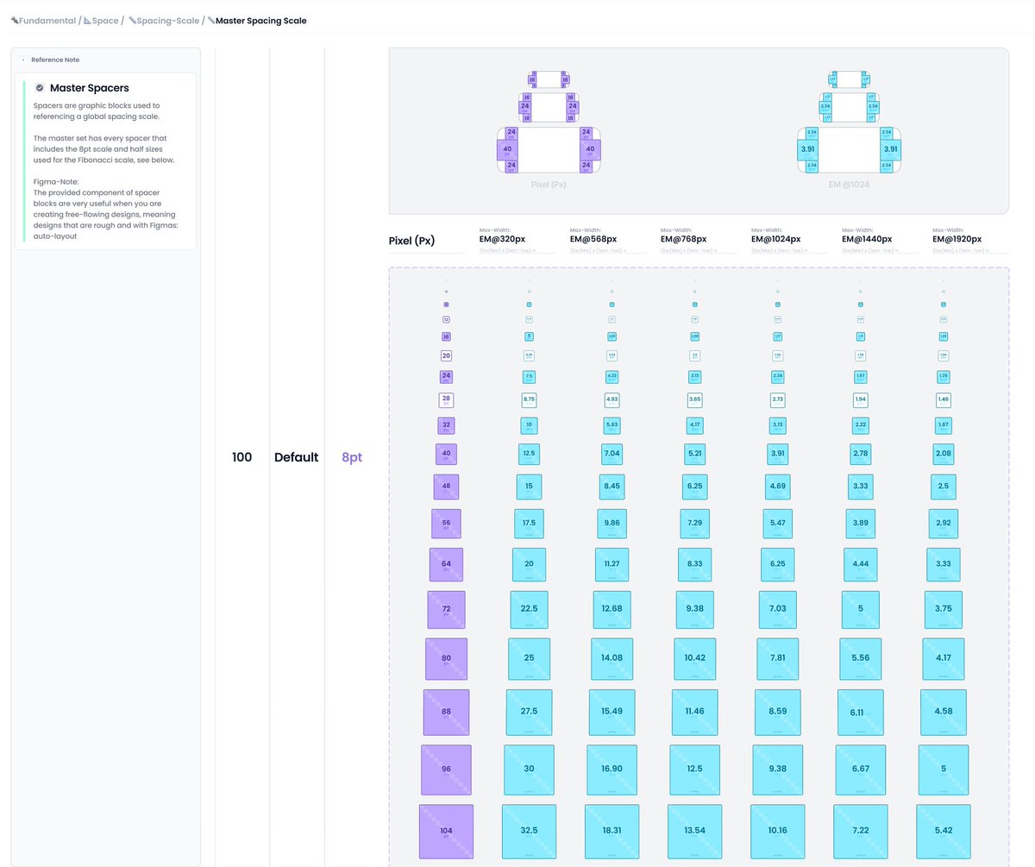
Task: Go to the Space breadcrumb level
Action: pyautogui.click(x=105, y=21)
